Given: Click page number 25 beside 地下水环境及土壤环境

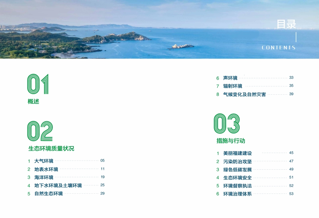Looking at the screenshot, I should coord(102,185).
